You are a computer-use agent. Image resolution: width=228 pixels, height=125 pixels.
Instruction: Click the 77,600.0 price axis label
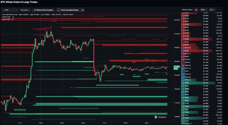(177, 103)
